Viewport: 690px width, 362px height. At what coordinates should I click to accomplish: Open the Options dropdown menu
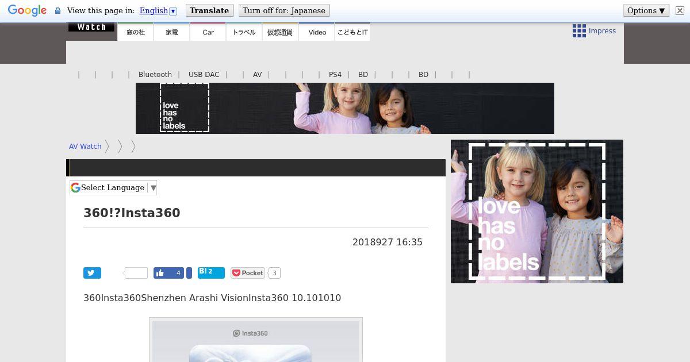(646, 10)
